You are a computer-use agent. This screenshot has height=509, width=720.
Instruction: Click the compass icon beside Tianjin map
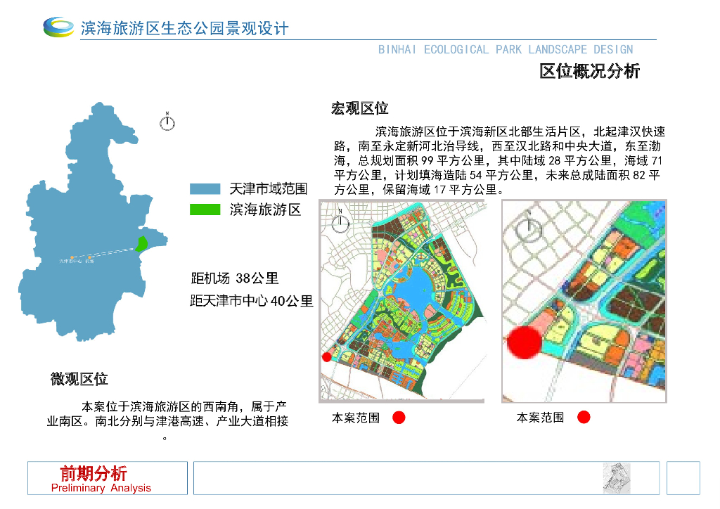(167, 122)
